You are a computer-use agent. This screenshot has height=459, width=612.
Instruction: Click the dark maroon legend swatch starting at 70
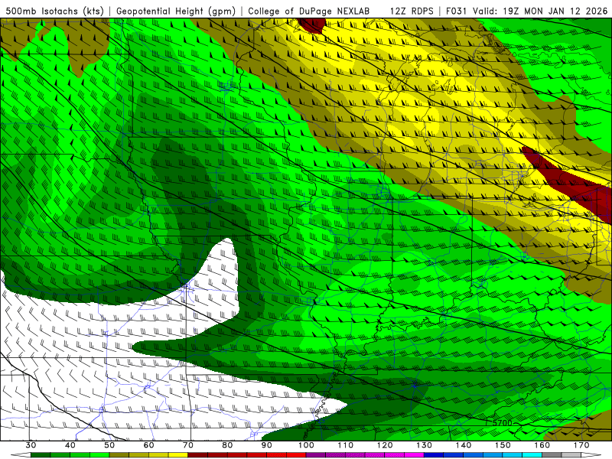click(x=198, y=455)
